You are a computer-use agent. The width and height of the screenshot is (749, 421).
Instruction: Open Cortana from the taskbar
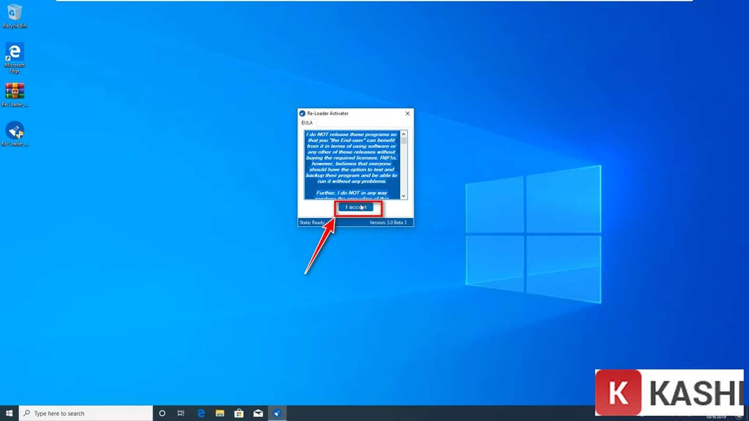click(x=162, y=413)
